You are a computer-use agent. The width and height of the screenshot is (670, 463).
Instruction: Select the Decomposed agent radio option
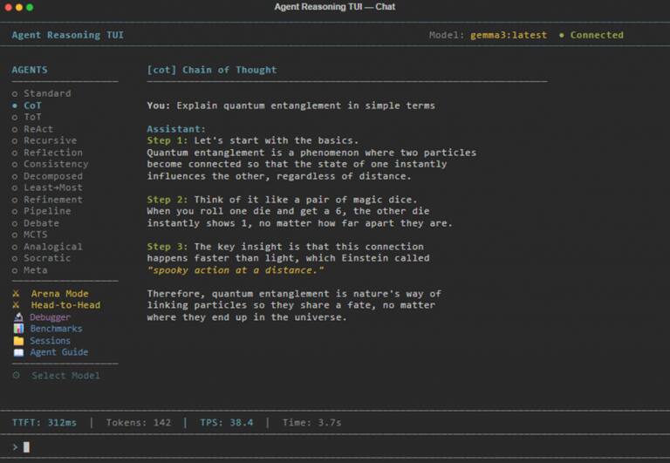tap(47, 176)
